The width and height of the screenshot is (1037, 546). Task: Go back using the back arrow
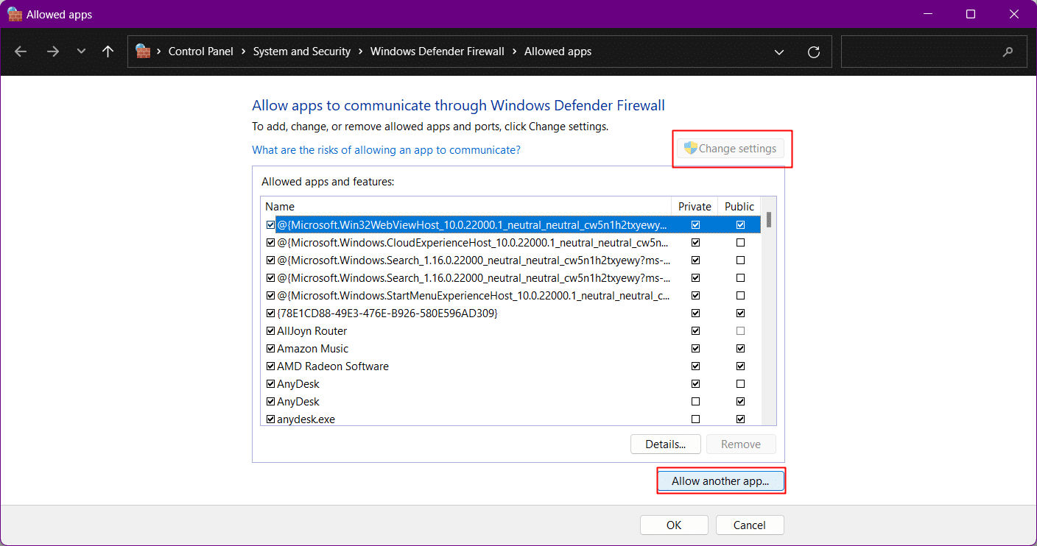coord(21,52)
